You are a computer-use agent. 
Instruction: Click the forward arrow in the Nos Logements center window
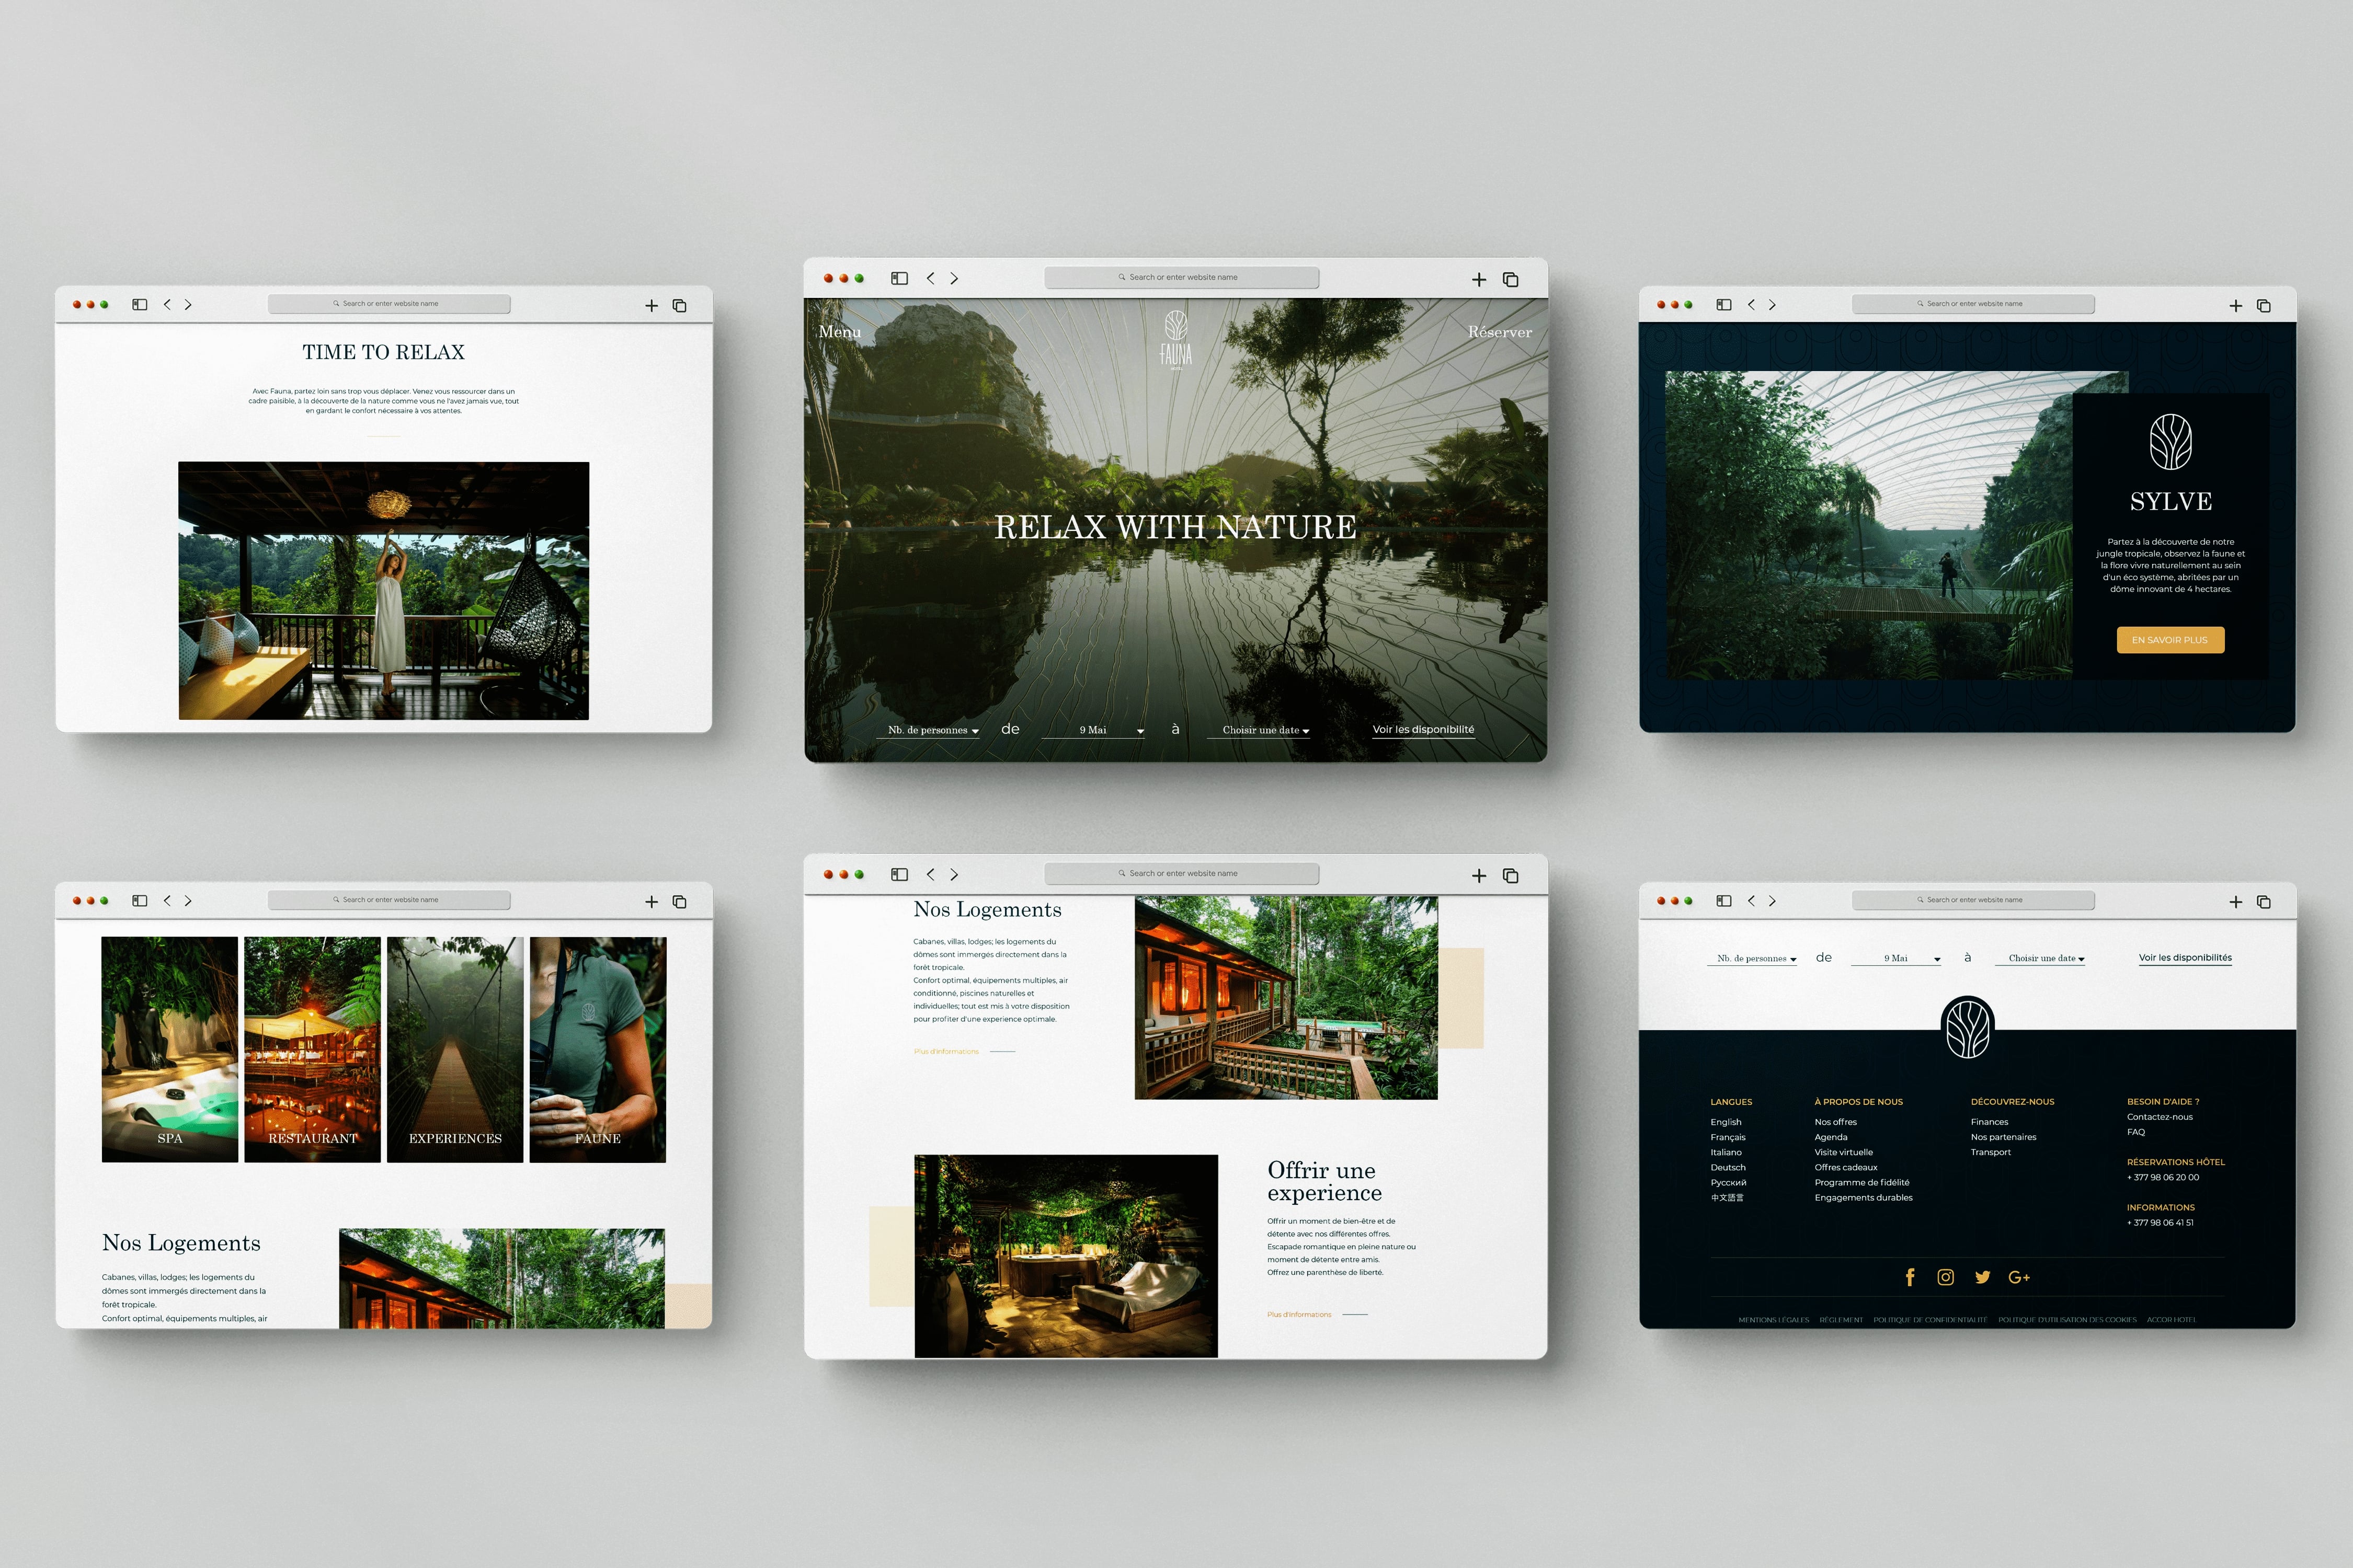point(954,874)
